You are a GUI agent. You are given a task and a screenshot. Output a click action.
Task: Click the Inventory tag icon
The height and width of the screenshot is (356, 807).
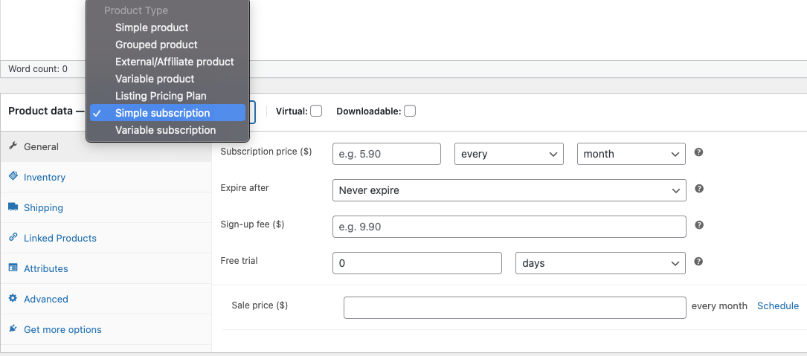(13, 176)
